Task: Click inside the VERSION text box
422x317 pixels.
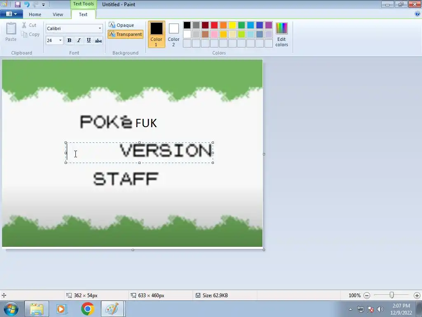Action: pos(139,153)
